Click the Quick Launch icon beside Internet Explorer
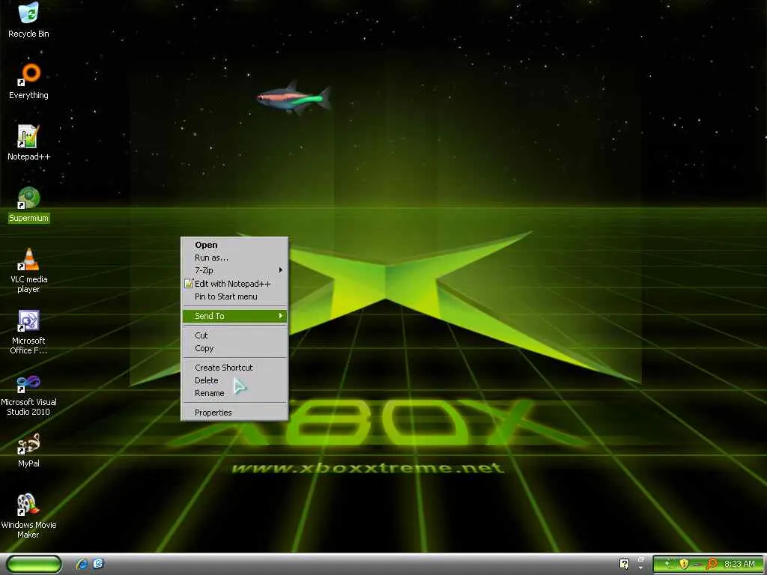Viewport: 767px width, 575px height. [98, 564]
